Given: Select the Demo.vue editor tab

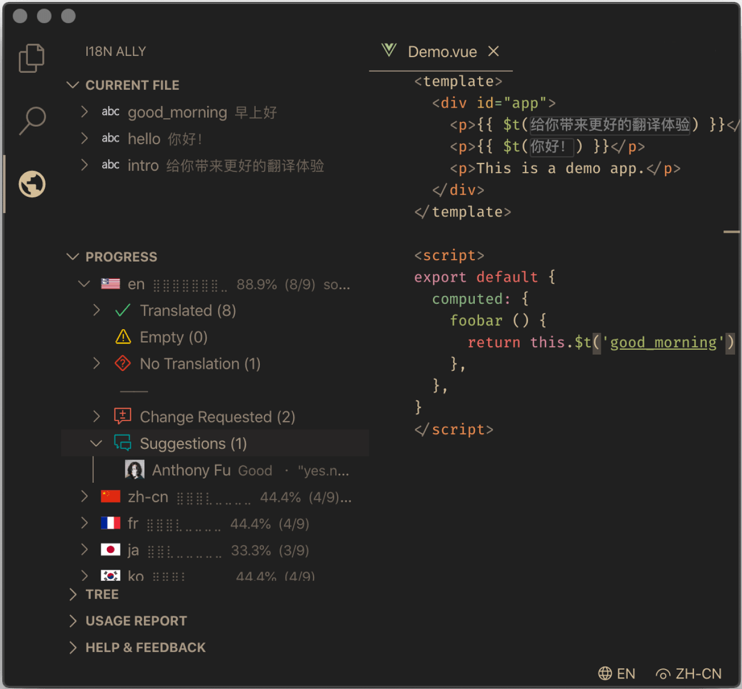Looking at the screenshot, I should click(x=441, y=52).
